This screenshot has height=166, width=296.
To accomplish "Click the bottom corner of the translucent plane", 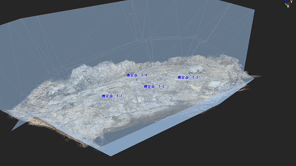I will pyautogui.click(x=111, y=155).
